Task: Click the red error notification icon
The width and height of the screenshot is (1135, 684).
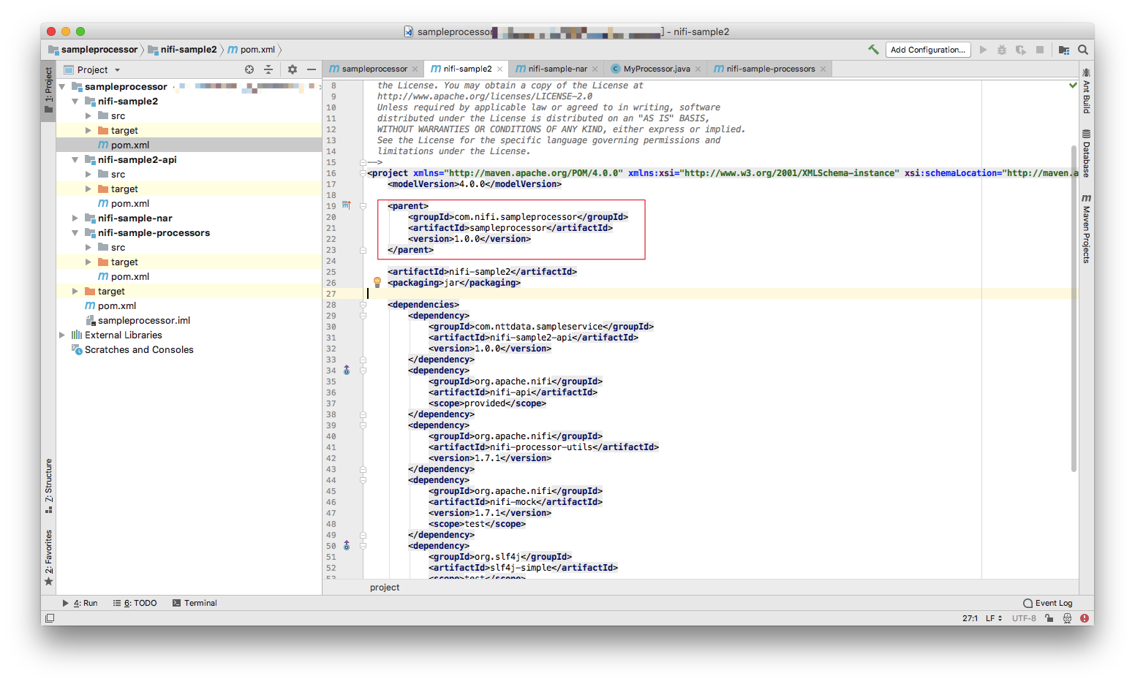Action: (x=1085, y=618)
